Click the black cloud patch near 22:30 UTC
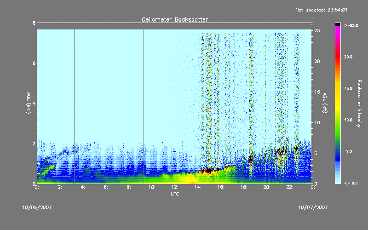This screenshot has width=368, height=230. click(297, 148)
